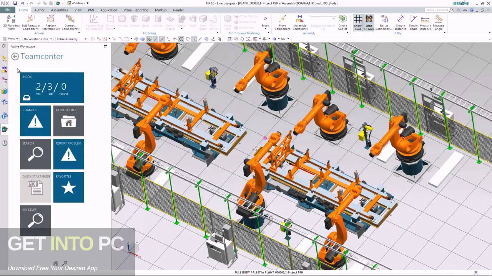Open the history clock sidebar icon
This screenshot has height=276, width=492.
click(x=4, y=143)
